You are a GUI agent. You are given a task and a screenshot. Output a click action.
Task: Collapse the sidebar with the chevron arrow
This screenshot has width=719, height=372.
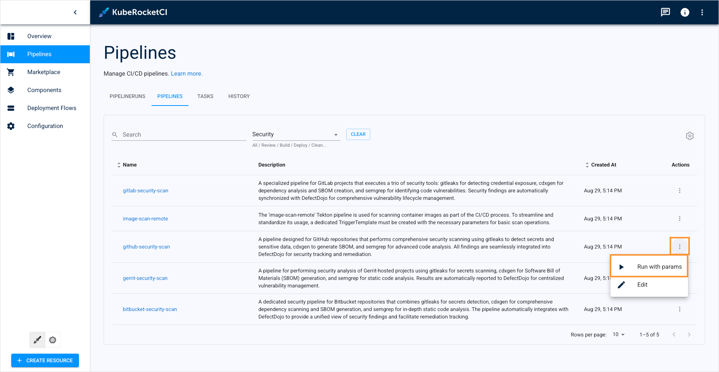75,12
